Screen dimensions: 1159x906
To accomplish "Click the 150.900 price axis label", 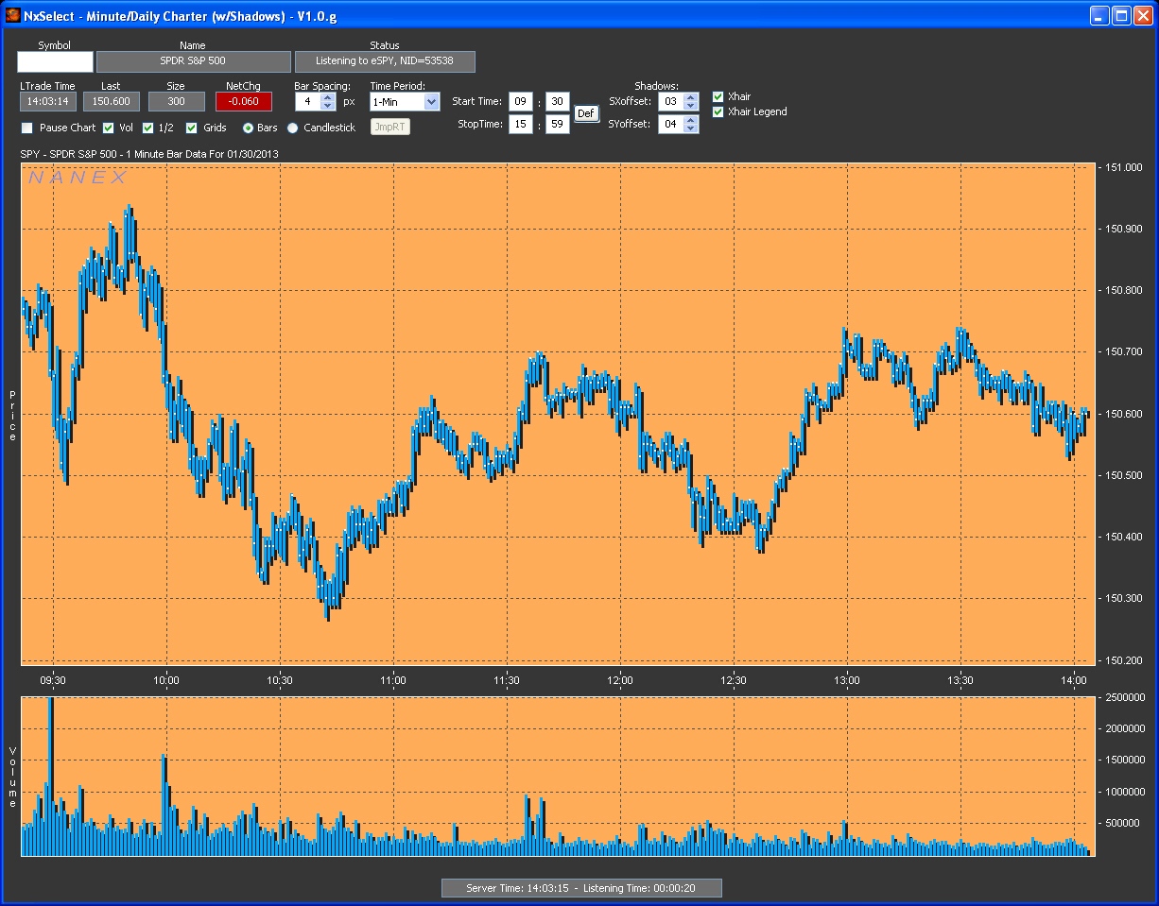I will click(x=1124, y=229).
